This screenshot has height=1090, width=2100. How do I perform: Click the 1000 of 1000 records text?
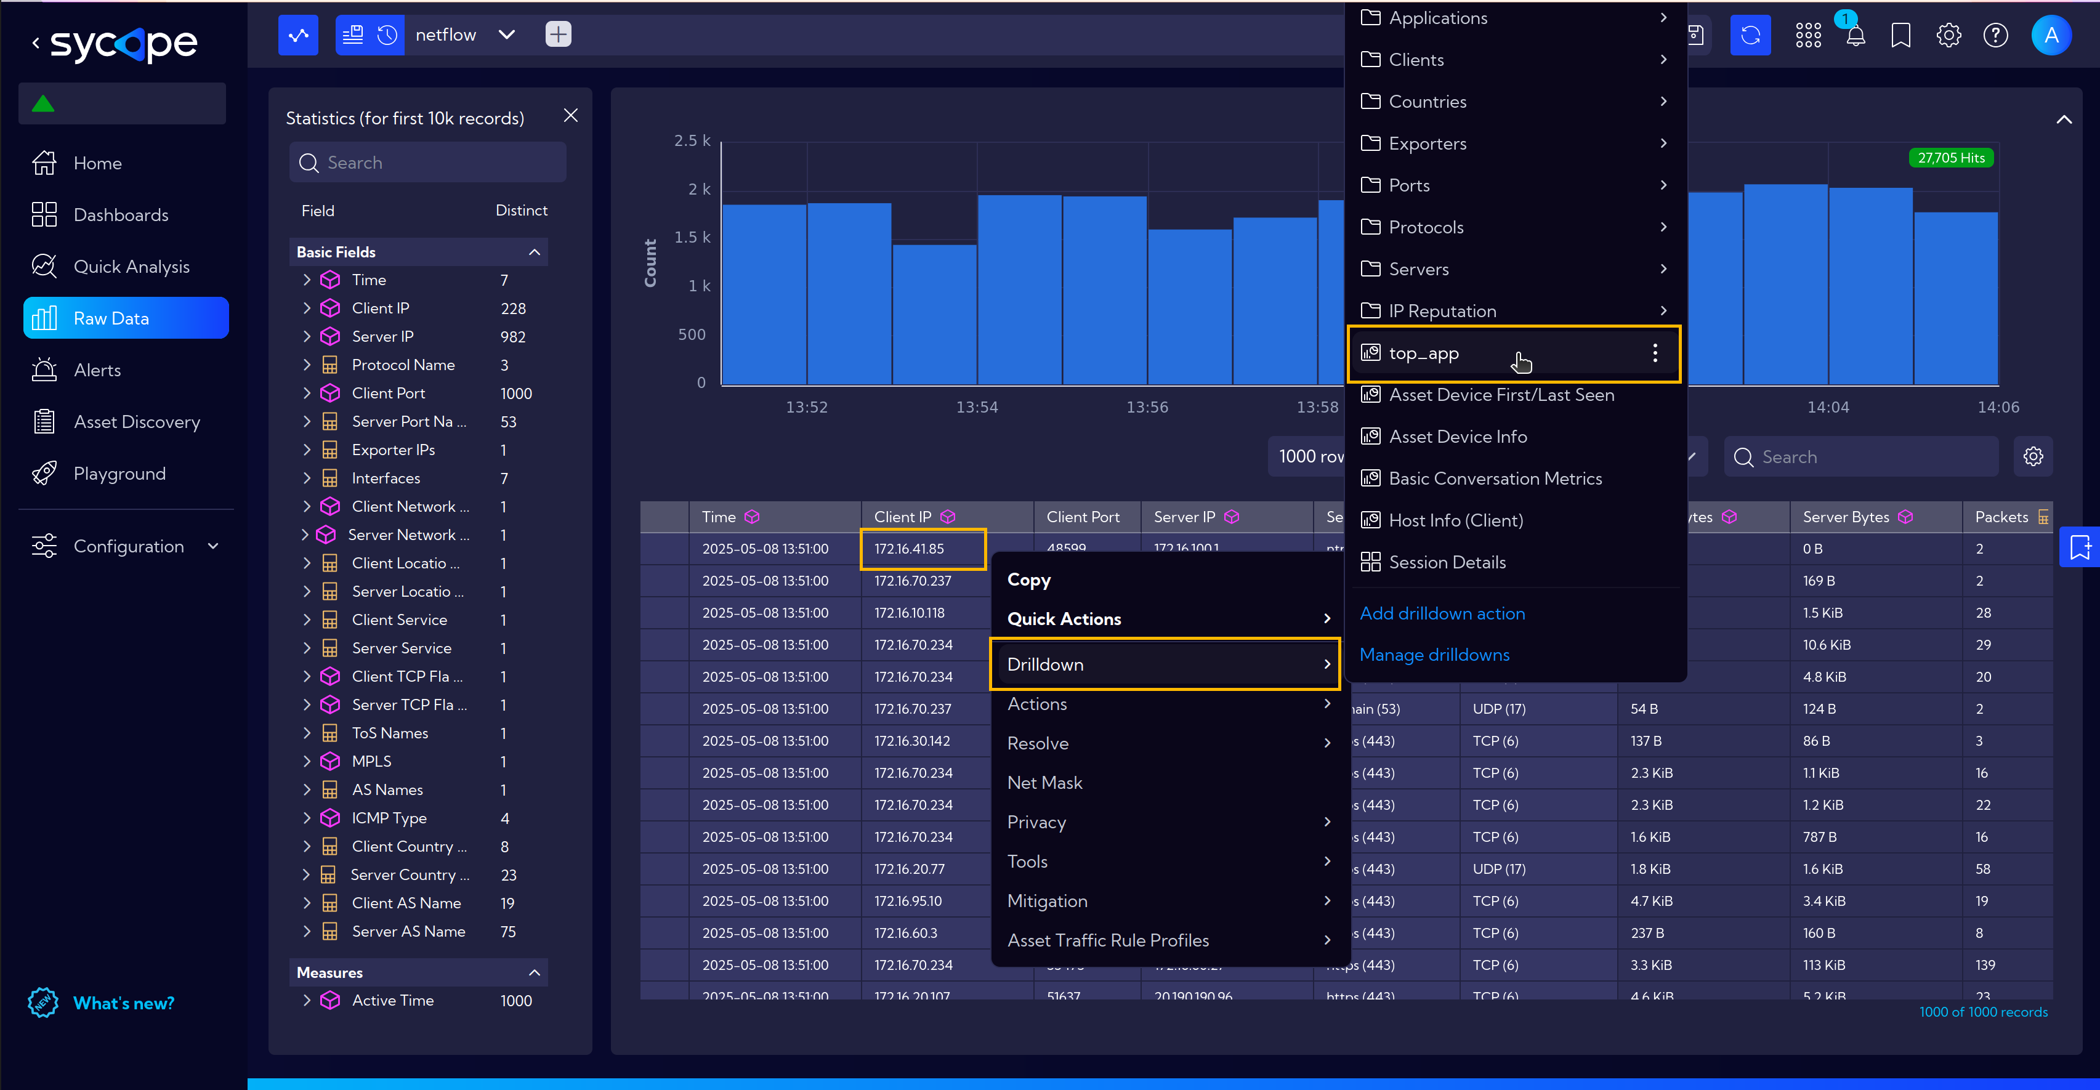(1982, 1012)
